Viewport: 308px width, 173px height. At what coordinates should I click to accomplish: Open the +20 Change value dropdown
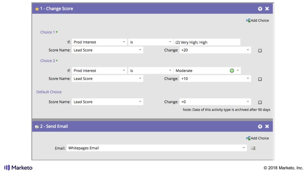point(248,50)
